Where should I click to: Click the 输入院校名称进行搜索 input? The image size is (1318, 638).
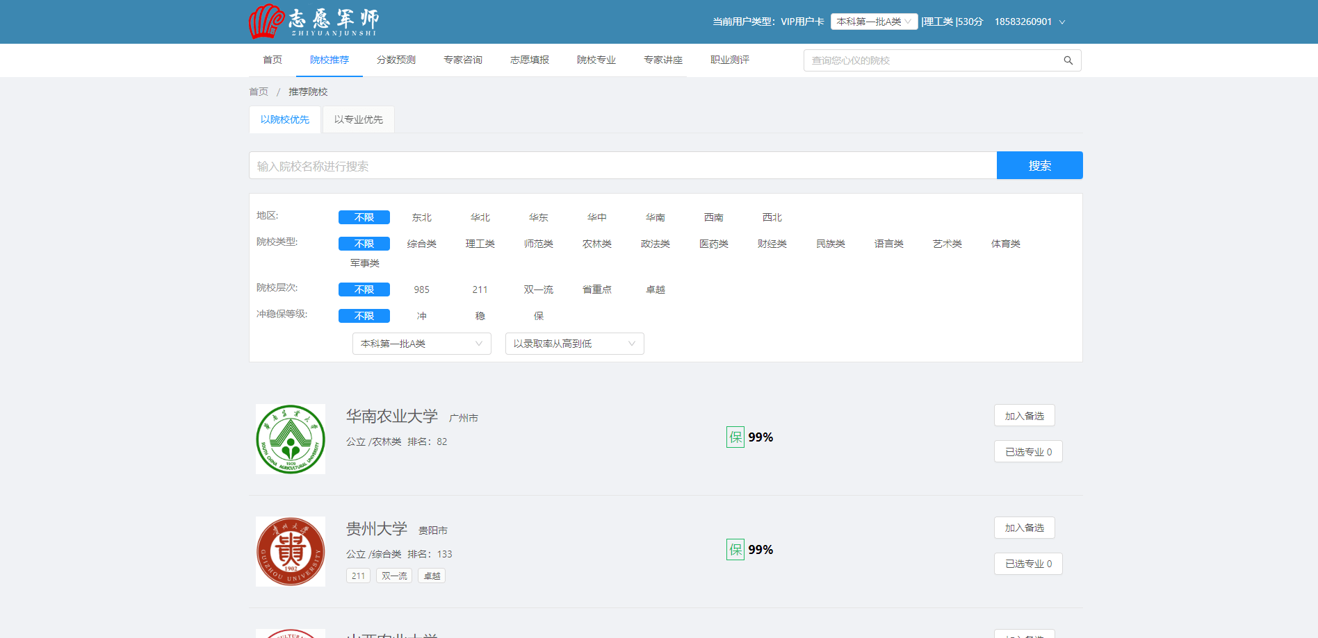623,165
